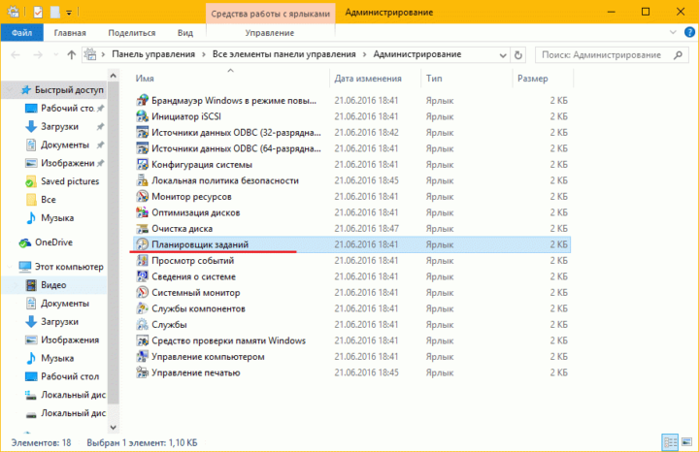This screenshot has height=452, width=699.
Task: Open the Файл menu
Action: pos(22,32)
